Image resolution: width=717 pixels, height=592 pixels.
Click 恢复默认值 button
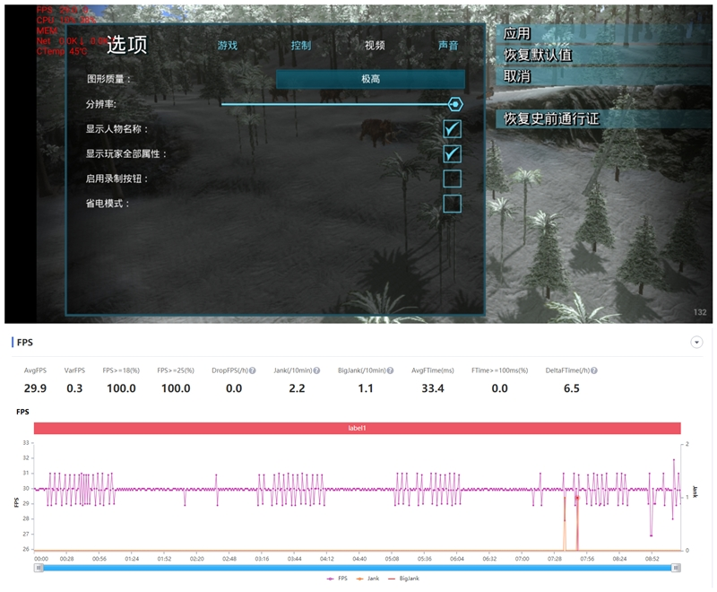point(538,55)
